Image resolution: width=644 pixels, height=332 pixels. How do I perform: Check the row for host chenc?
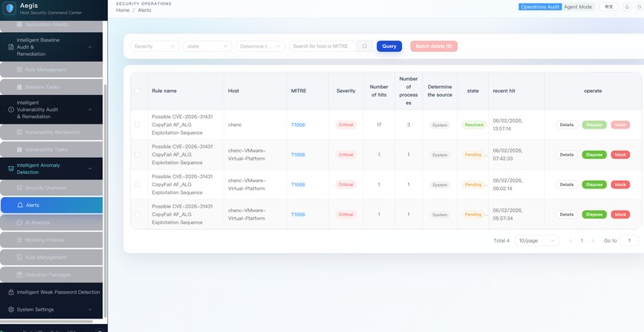[137, 125]
